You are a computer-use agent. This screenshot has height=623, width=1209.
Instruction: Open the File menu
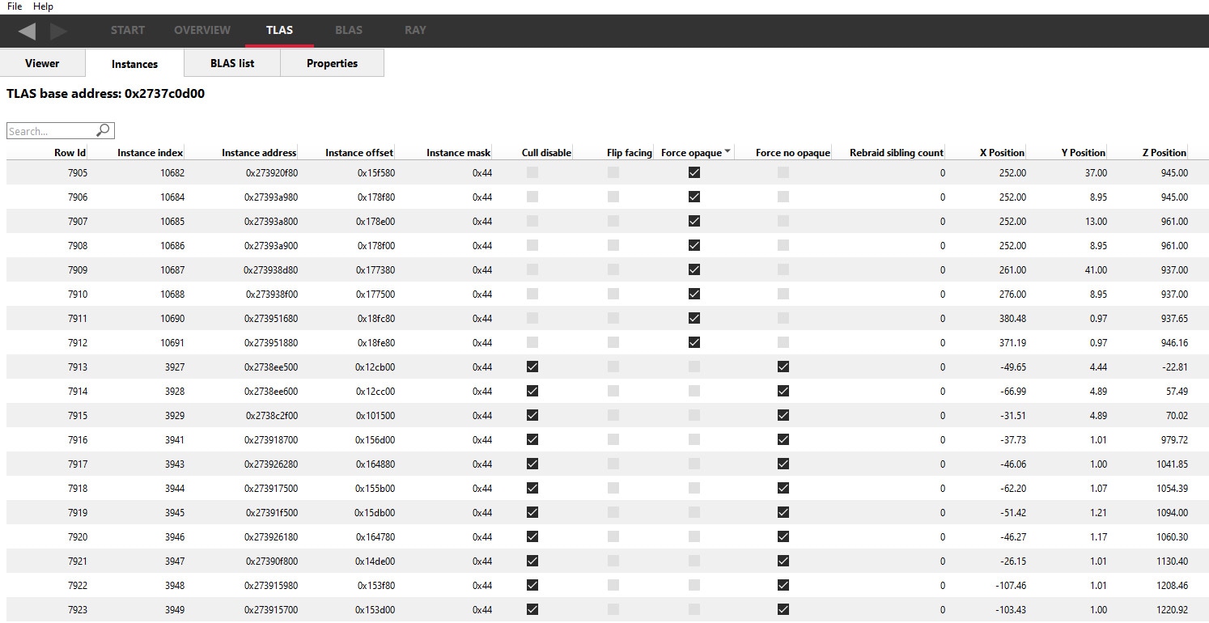point(15,6)
